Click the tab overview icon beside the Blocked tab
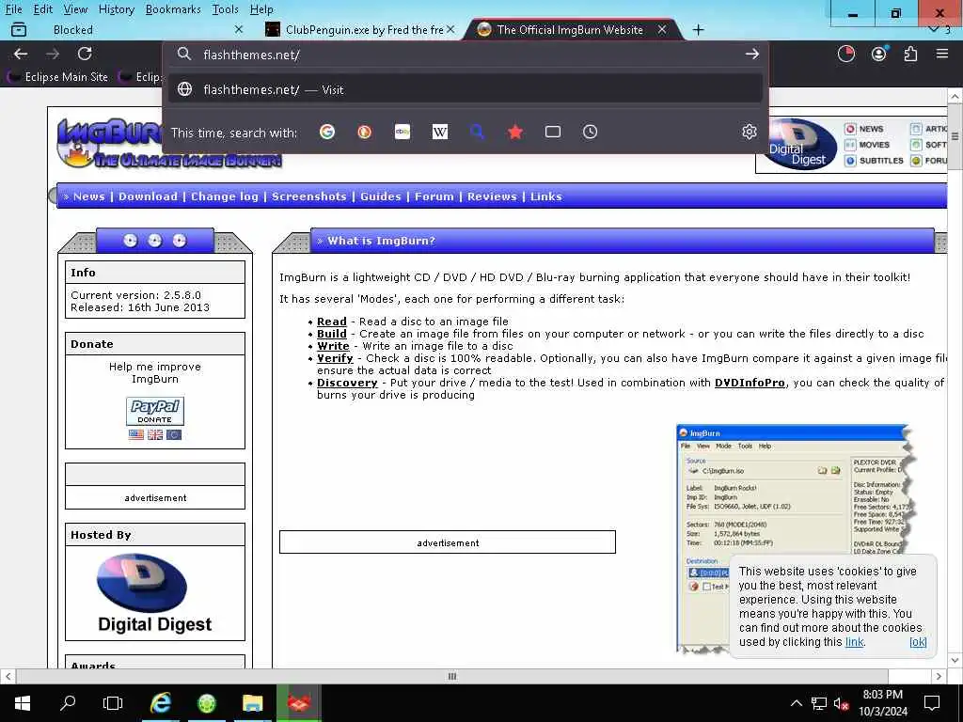Image resolution: width=963 pixels, height=722 pixels. pos(19,29)
